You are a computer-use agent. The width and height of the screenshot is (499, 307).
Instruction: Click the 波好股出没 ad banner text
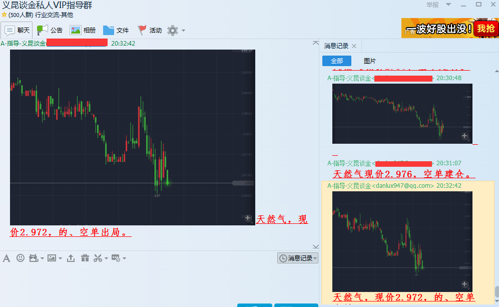[443, 29]
